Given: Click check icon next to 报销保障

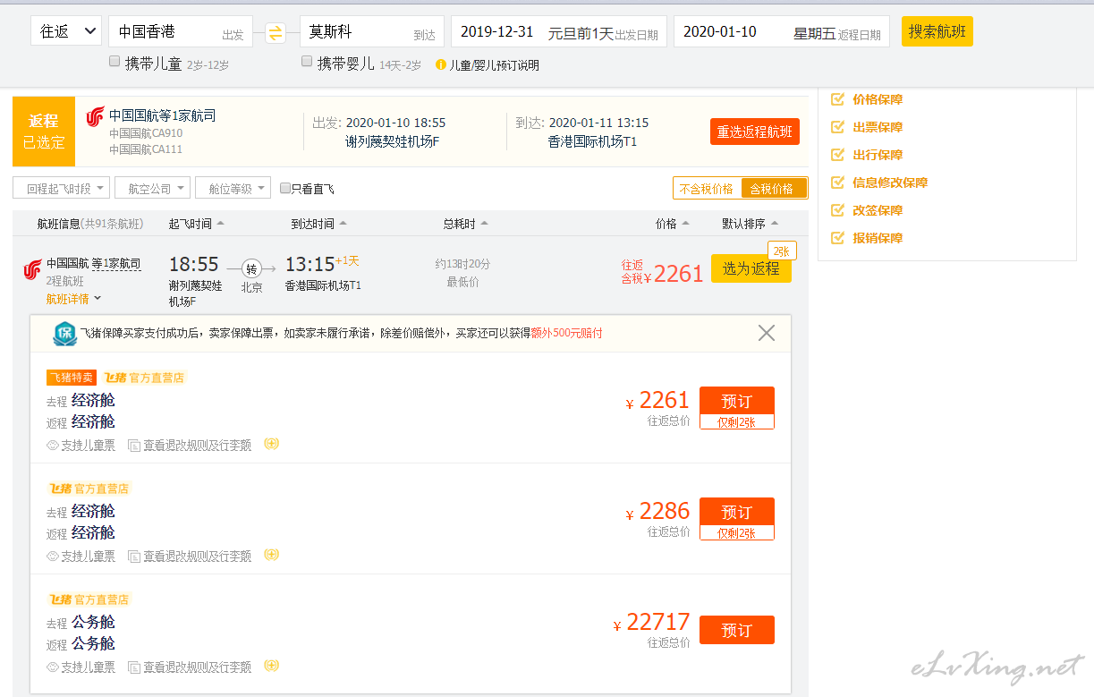Looking at the screenshot, I should (837, 238).
